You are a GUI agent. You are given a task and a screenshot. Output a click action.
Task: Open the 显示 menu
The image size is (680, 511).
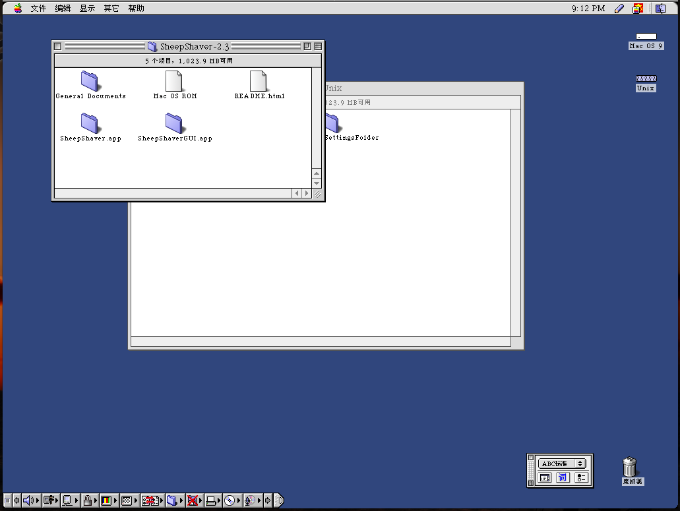click(87, 8)
